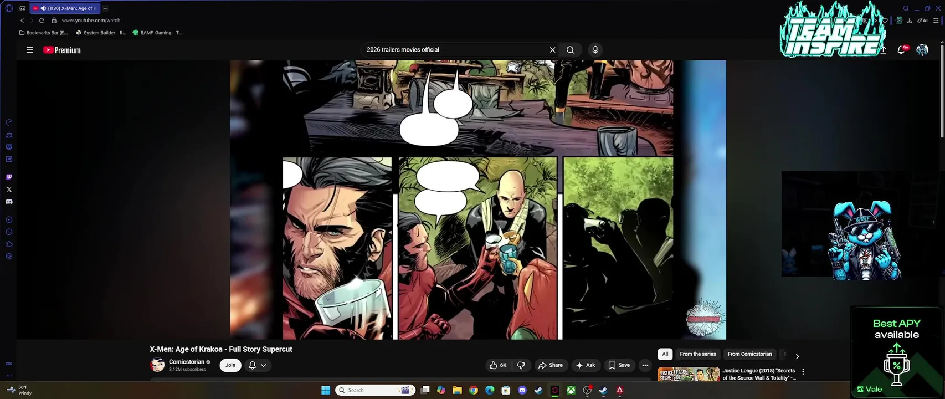
Task: Open the Comicstorian channel avatar
Action: pyautogui.click(x=158, y=365)
